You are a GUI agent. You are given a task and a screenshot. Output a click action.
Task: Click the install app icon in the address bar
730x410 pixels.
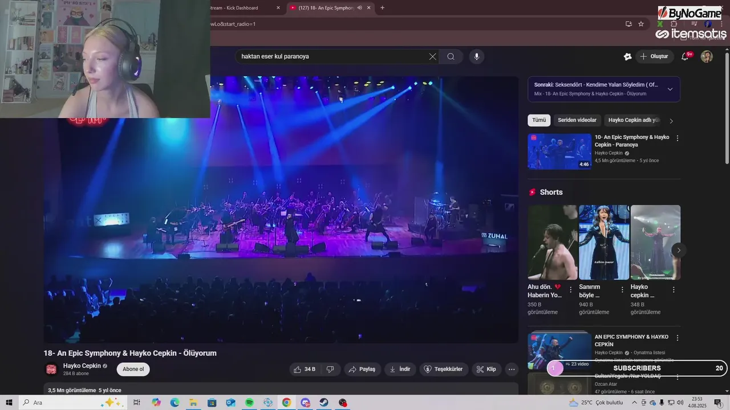[x=628, y=24]
